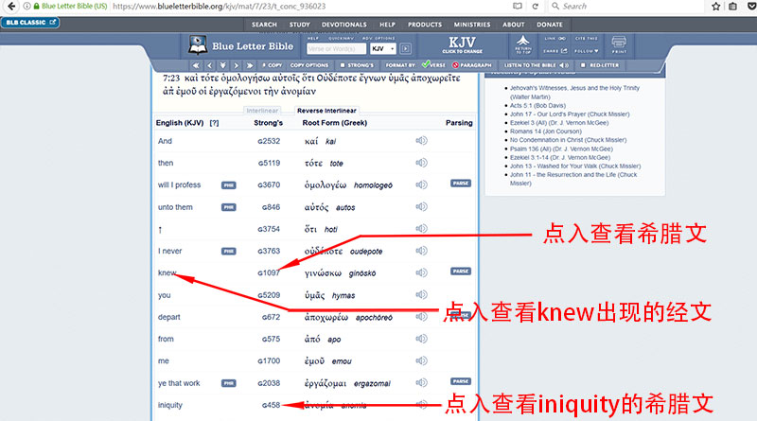The width and height of the screenshot is (757, 421).
Task: Reload the page with the refresh icon
Action: pyautogui.click(x=535, y=7)
